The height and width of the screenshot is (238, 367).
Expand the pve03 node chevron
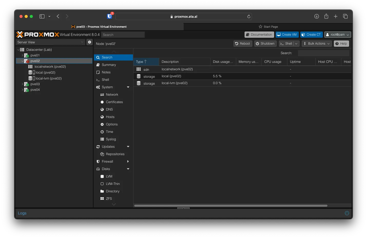pyautogui.click(x=22, y=84)
